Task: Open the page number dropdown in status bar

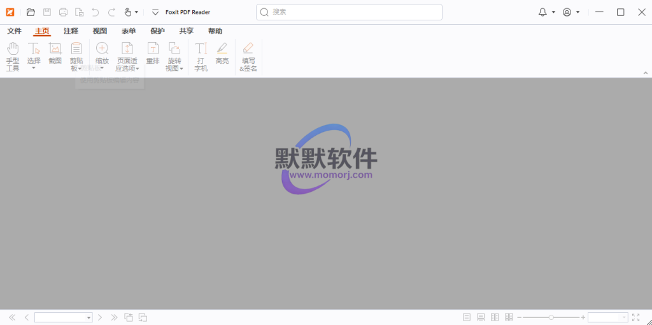Action: pos(89,317)
